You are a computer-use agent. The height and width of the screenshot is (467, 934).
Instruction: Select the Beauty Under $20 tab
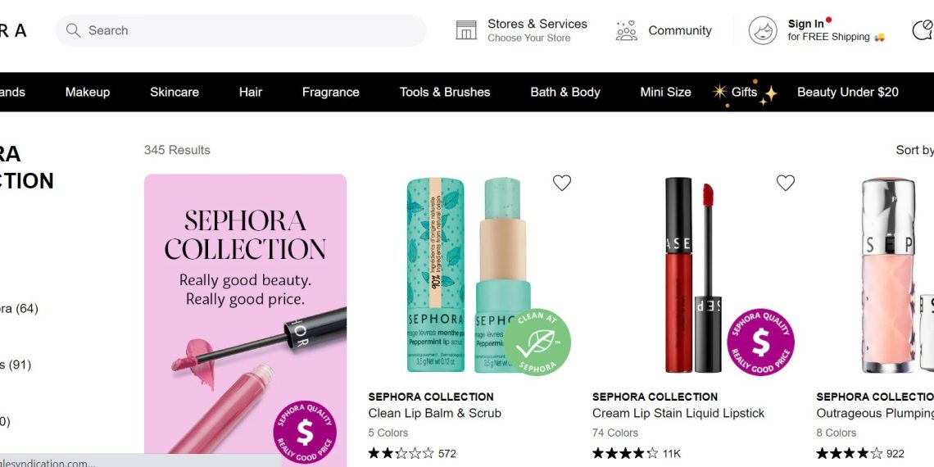847,92
